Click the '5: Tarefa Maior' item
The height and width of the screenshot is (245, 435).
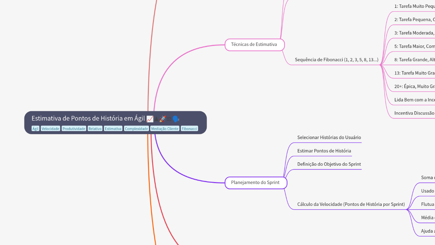pos(415,46)
